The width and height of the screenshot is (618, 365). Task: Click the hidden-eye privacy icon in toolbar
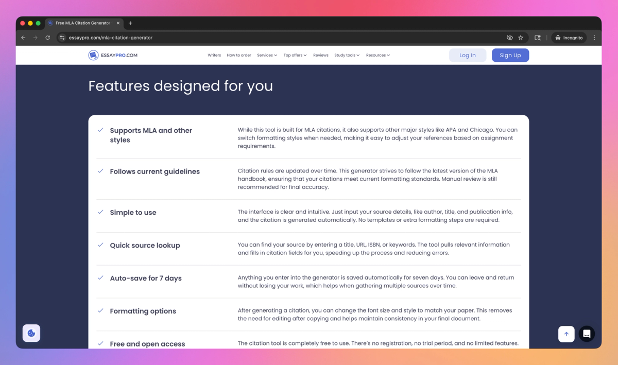(509, 37)
